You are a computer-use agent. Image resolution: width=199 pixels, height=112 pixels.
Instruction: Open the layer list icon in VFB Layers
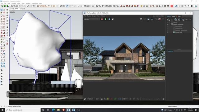[x=183, y=20]
